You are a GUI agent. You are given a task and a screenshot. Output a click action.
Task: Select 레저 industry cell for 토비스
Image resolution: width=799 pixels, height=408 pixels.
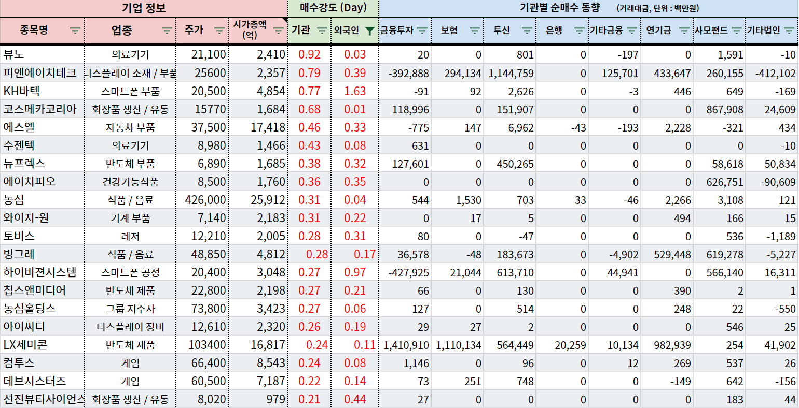(x=130, y=236)
